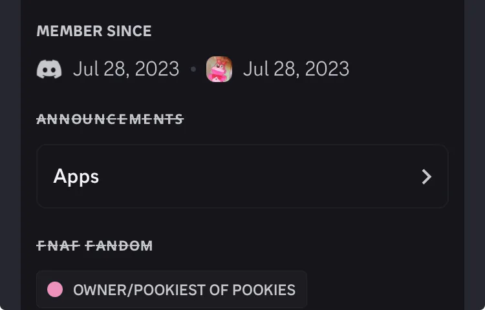Open the Apps row
Screen dimensions: 485x310
point(242,176)
